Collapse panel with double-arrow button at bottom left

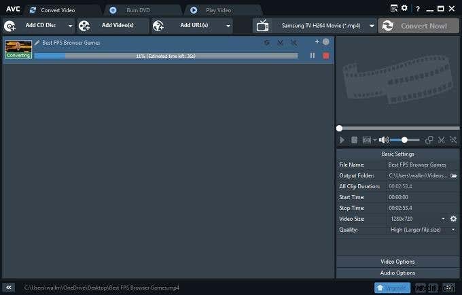9,288
